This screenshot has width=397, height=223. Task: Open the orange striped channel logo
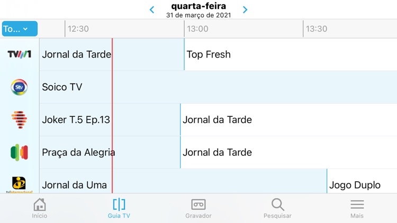[20, 120]
